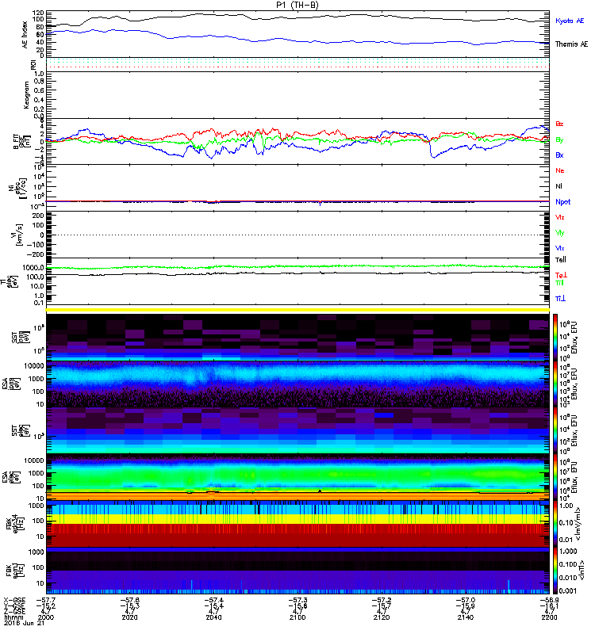Click the red Te perpendicular legend label

click(x=561, y=275)
